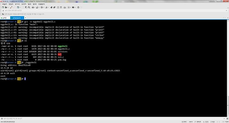Open the File menu (파일)
The width and height of the screenshot is (229, 123).
pos(4,4)
